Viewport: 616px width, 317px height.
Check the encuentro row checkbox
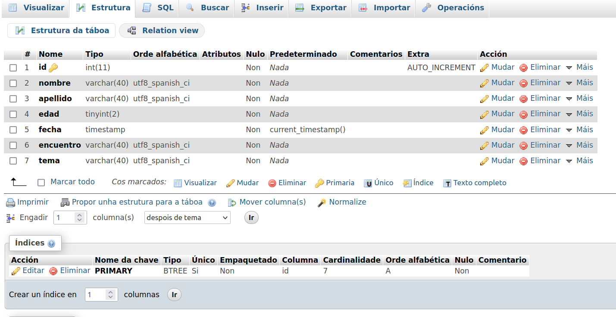(13, 145)
